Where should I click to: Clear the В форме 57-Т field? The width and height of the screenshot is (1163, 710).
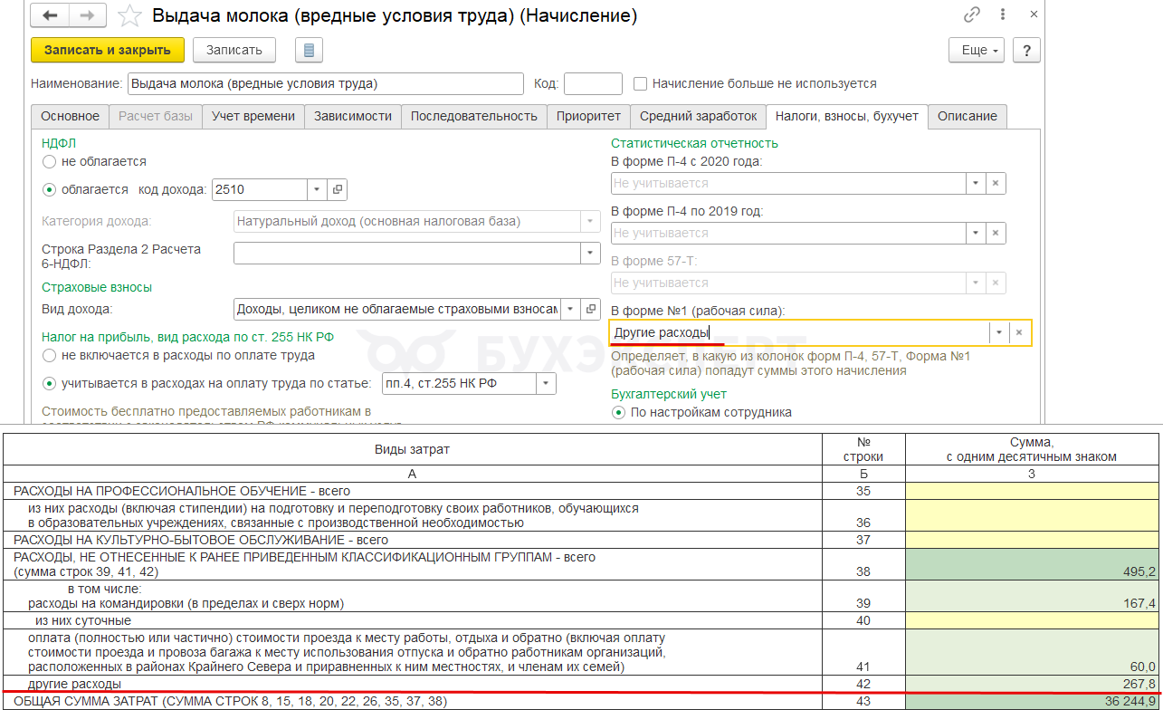pos(996,283)
